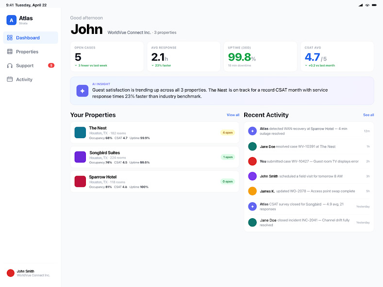
Task: Click the 1 open badge on Songbird Suites
Action: (228, 157)
